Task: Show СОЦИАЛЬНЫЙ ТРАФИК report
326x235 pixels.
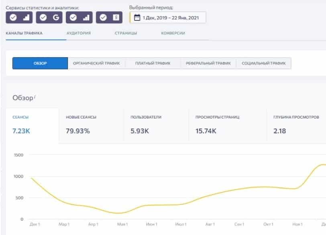Action: pyautogui.click(x=264, y=63)
